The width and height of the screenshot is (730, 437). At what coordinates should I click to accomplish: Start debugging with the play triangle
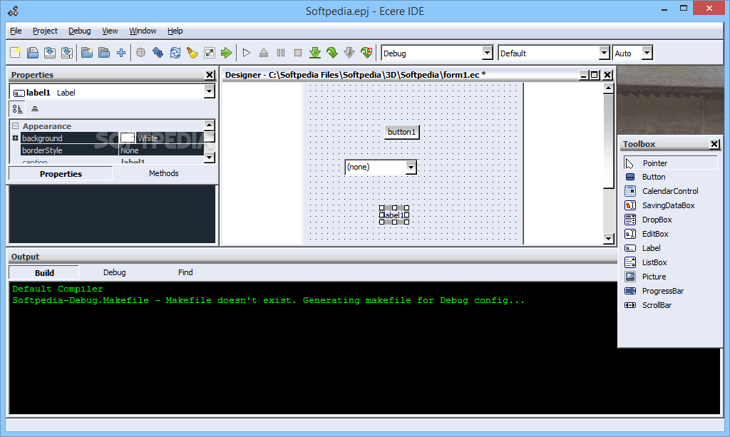click(247, 53)
